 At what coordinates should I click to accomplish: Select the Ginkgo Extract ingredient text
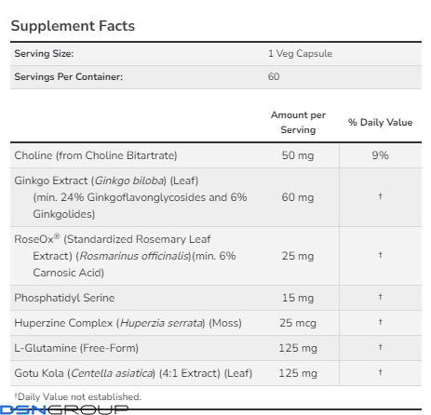tap(130, 197)
